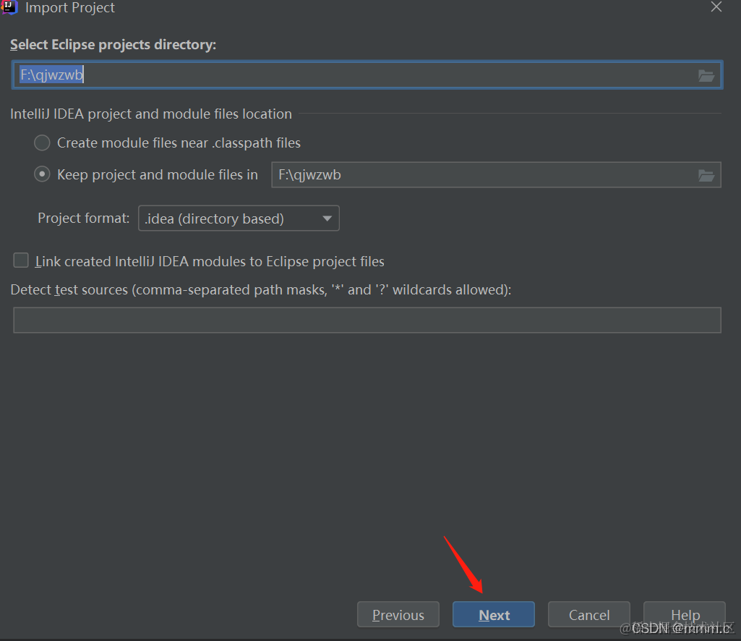Open Help for Import Project

tap(685, 614)
